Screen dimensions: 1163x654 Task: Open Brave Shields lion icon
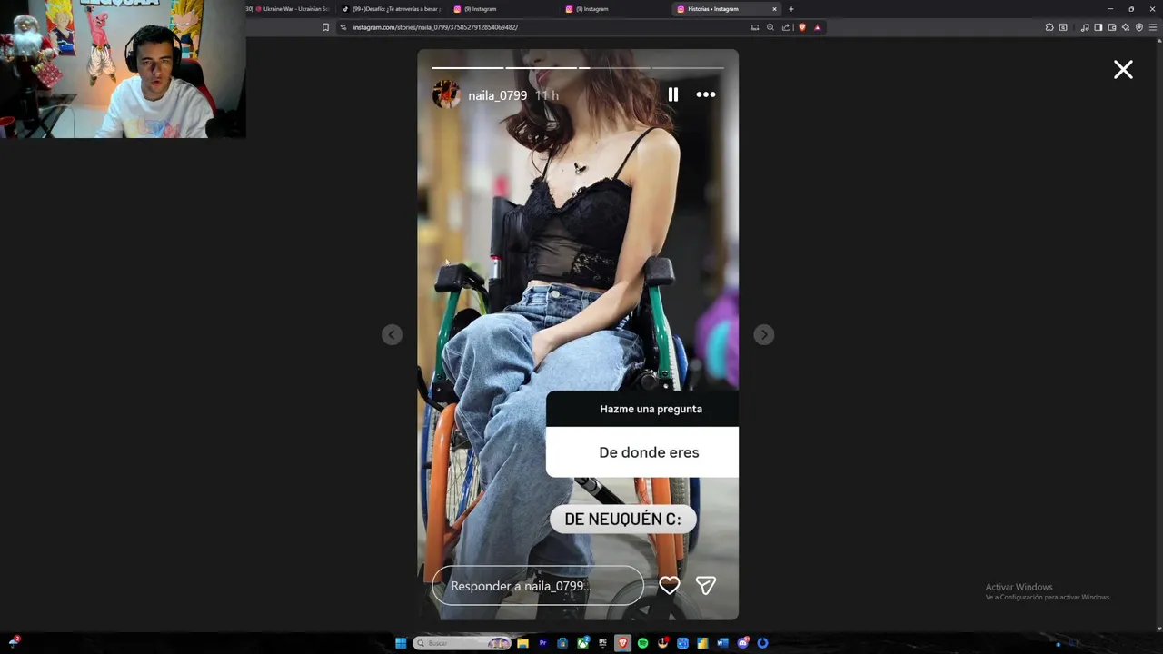coord(802,27)
